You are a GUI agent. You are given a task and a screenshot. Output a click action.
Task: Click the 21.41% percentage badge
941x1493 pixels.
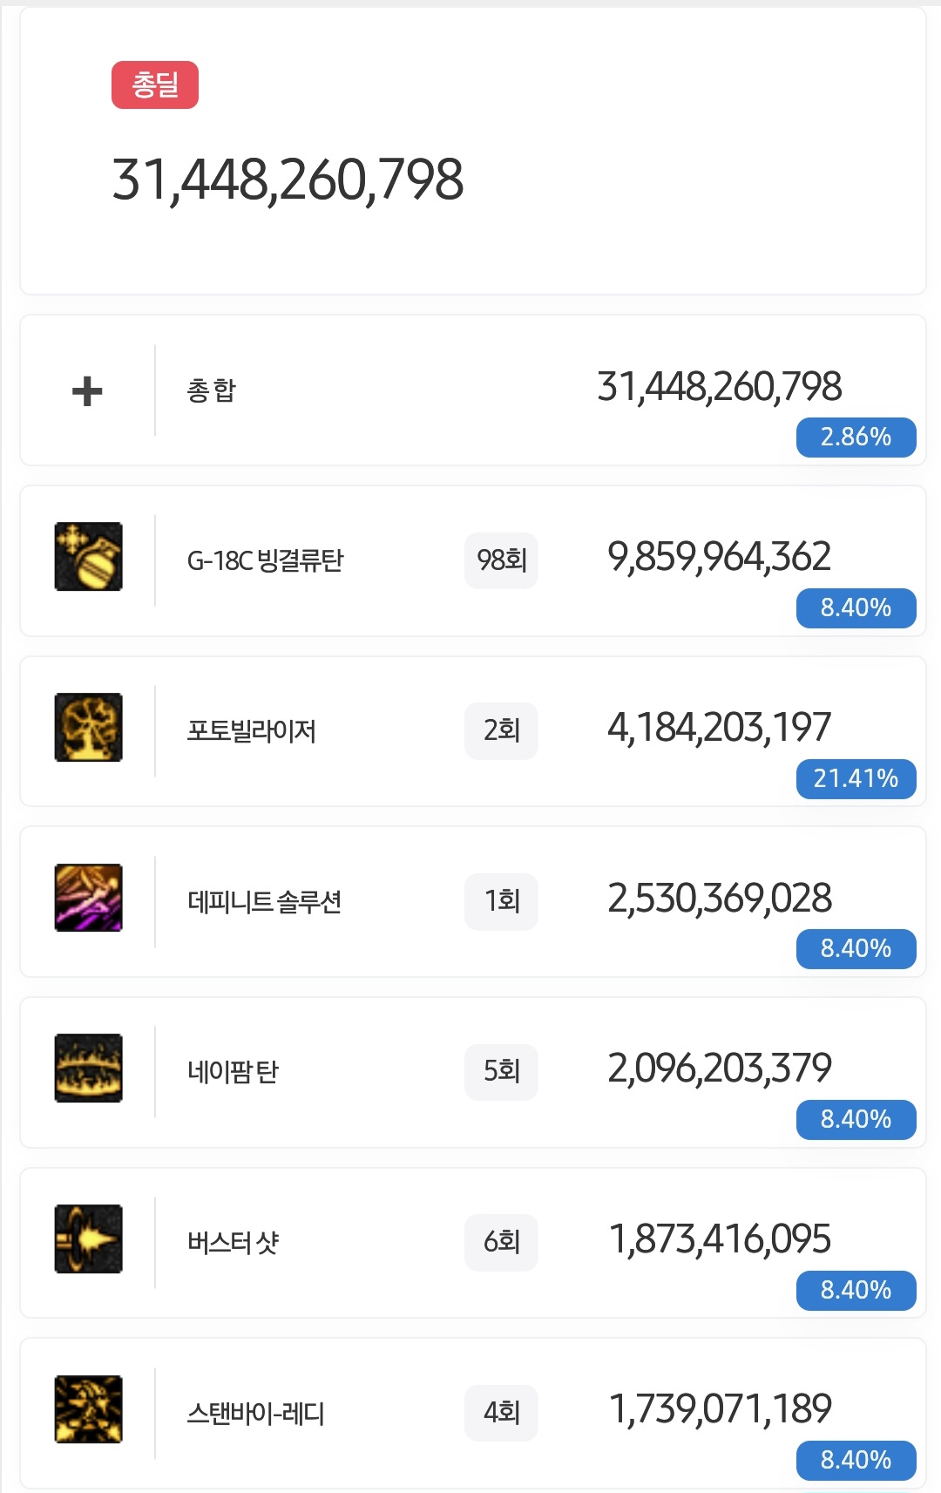tap(856, 778)
